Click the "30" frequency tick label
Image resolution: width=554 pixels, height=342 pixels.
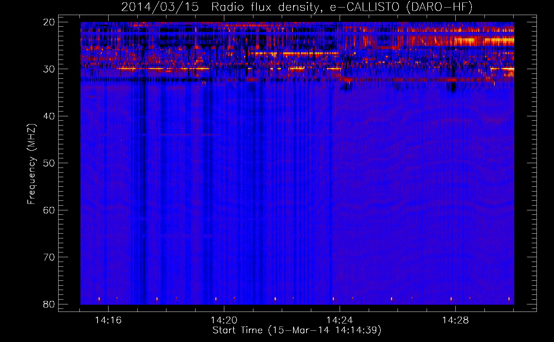click(x=49, y=69)
